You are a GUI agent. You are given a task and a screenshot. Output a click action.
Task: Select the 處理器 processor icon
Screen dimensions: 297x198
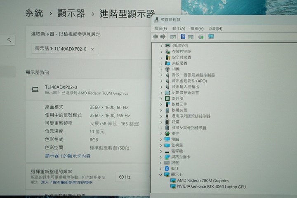coord(167,98)
